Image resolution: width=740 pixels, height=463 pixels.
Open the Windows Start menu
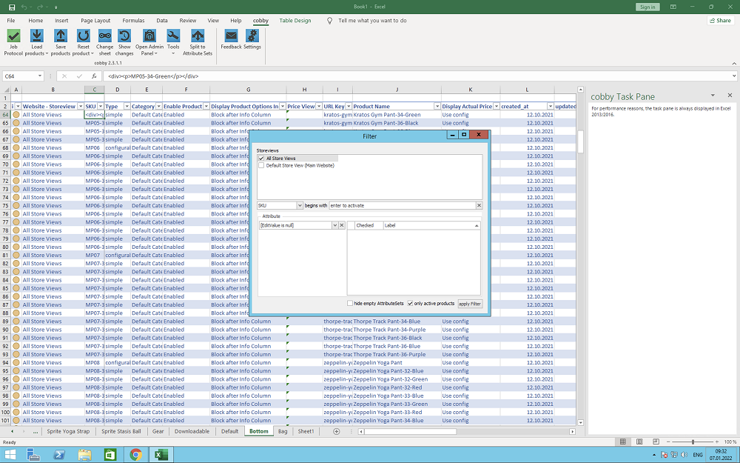coord(10,455)
